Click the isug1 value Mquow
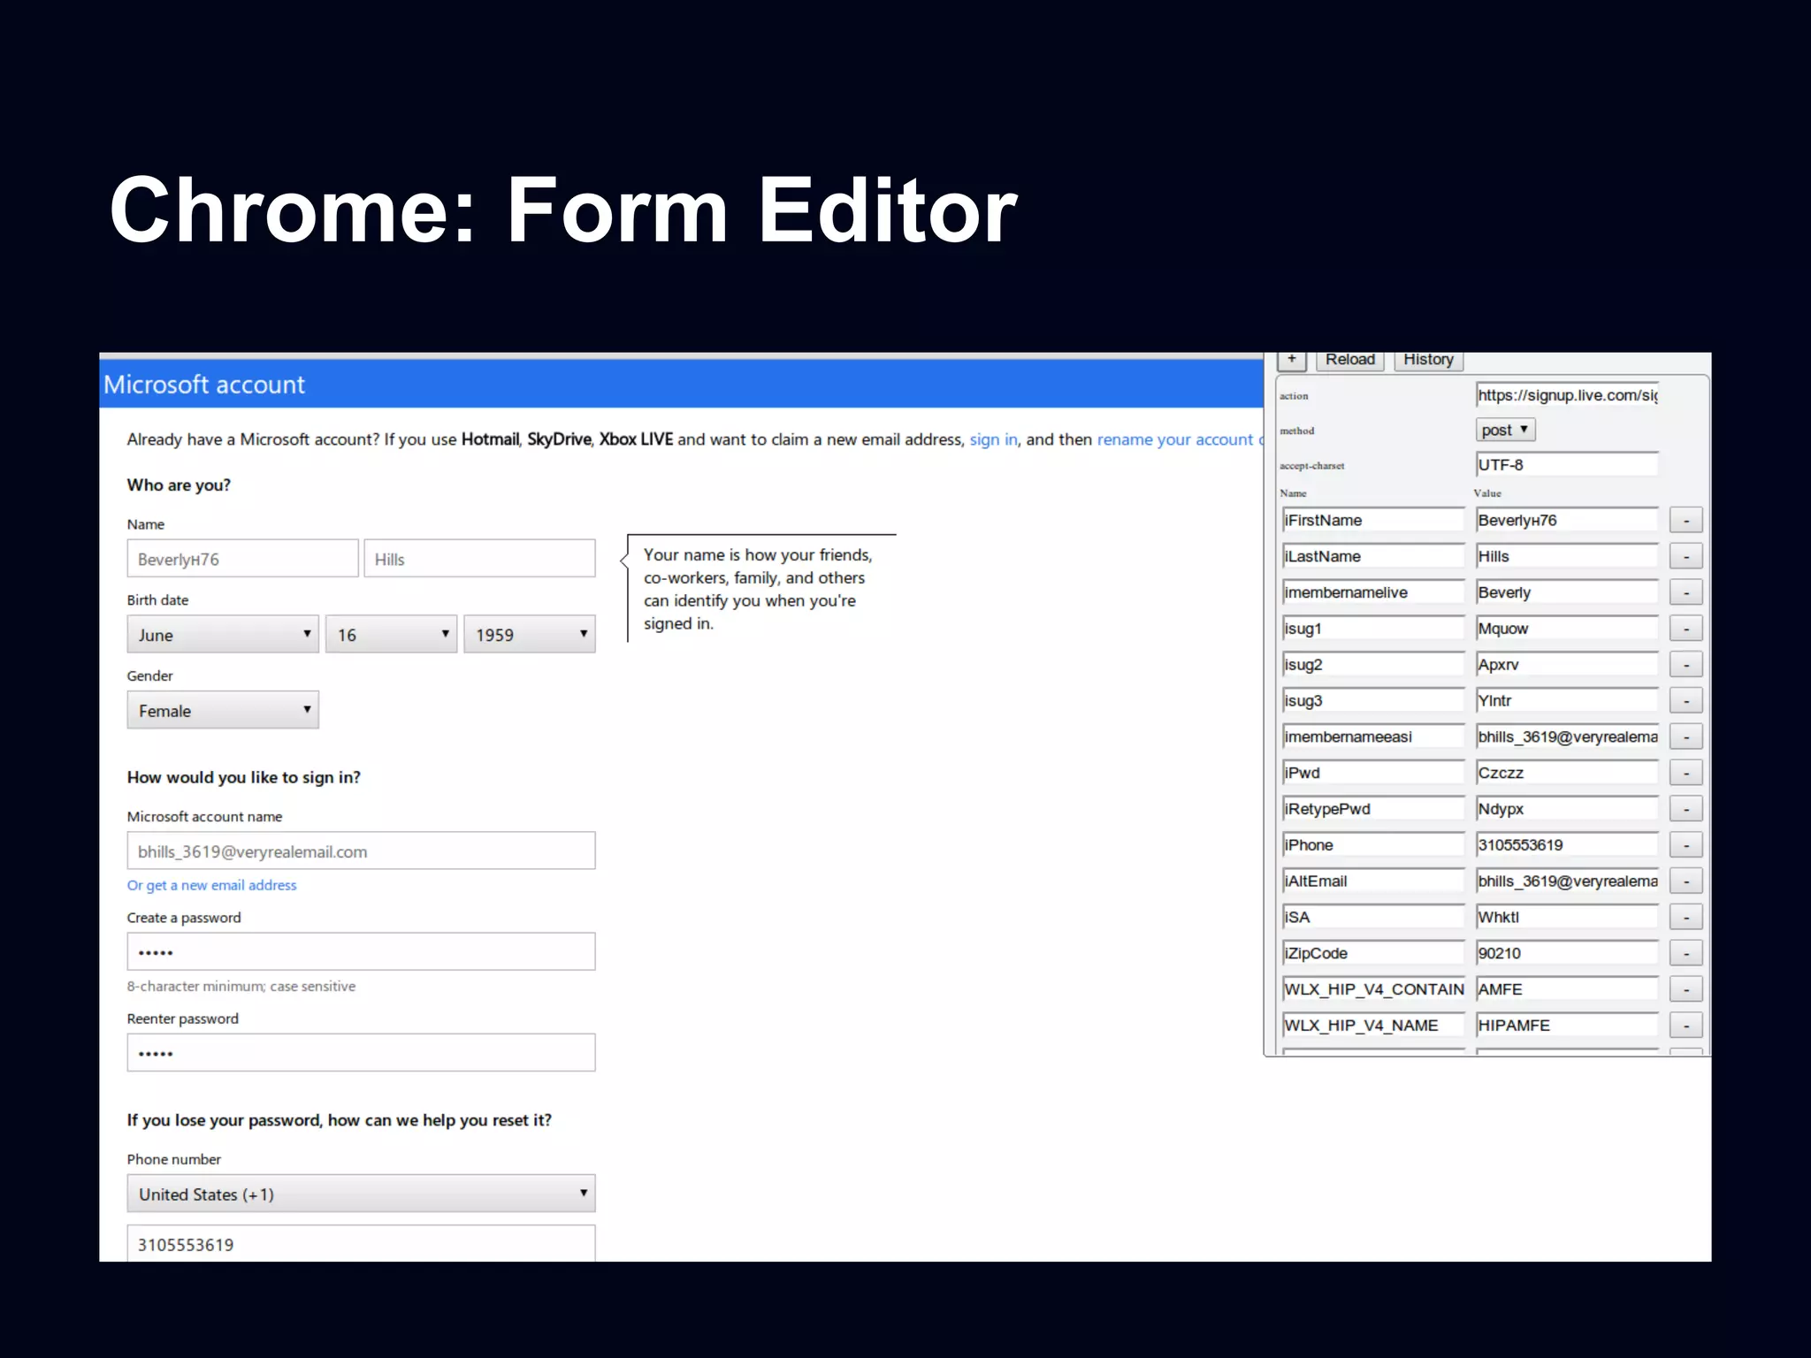The height and width of the screenshot is (1358, 1811). click(x=1567, y=629)
